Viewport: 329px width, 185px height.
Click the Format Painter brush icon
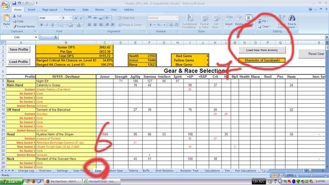14,27
